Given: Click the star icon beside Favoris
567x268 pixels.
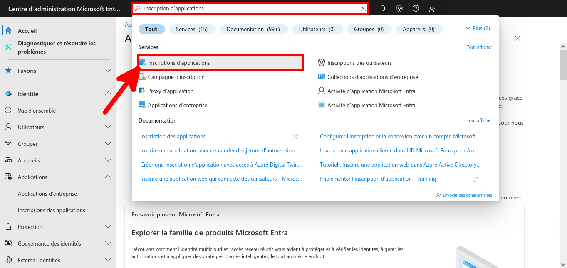Looking at the screenshot, I should (7, 70).
